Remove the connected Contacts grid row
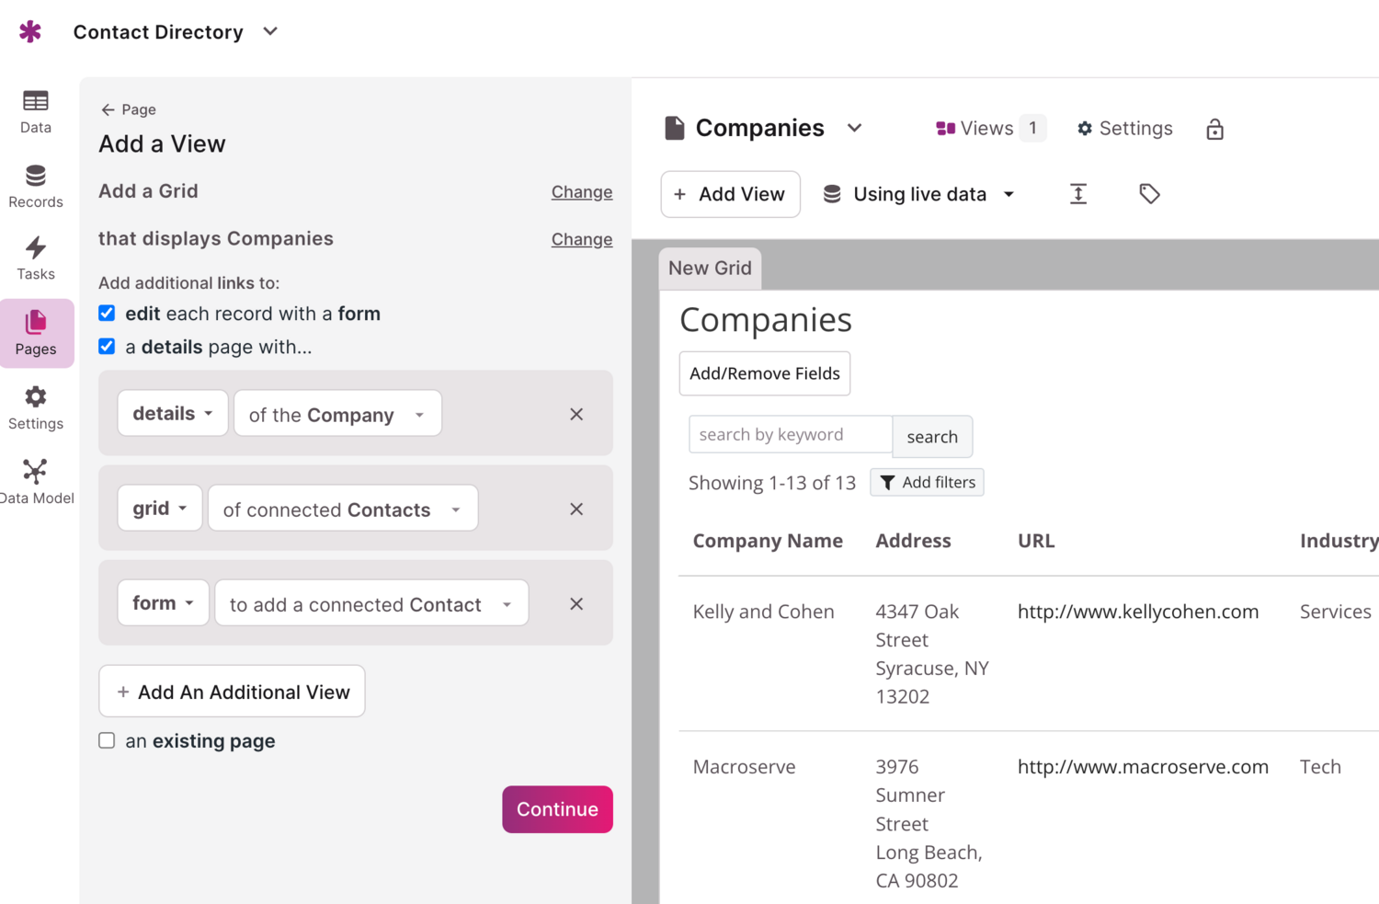The height and width of the screenshot is (904, 1379). 576,509
